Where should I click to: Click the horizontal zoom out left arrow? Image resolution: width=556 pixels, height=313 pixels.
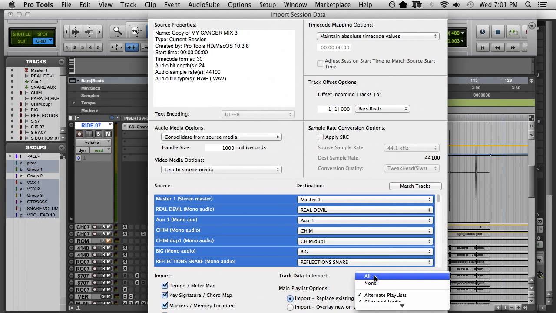click(66, 32)
